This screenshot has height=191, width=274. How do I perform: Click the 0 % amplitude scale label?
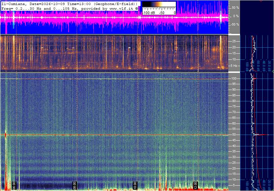[236, 16]
